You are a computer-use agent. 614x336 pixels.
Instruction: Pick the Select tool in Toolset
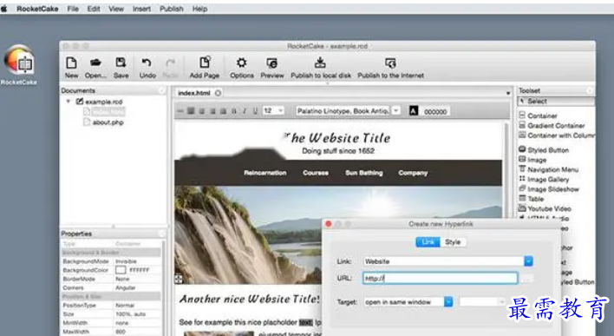[555, 102]
